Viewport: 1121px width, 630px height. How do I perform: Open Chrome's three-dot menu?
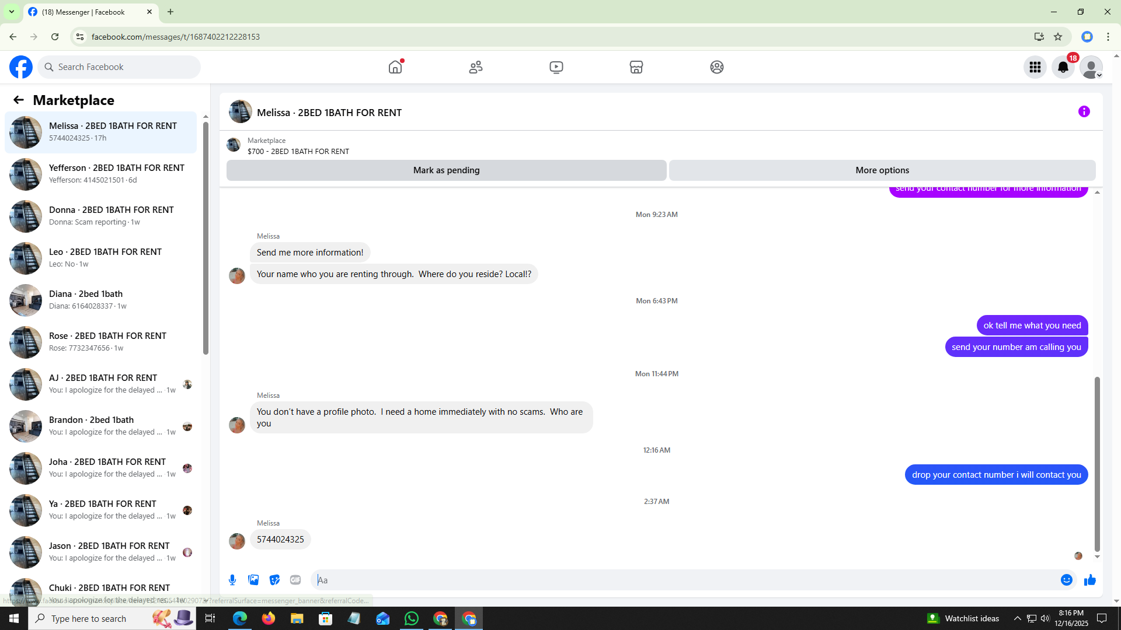pos(1108,37)
